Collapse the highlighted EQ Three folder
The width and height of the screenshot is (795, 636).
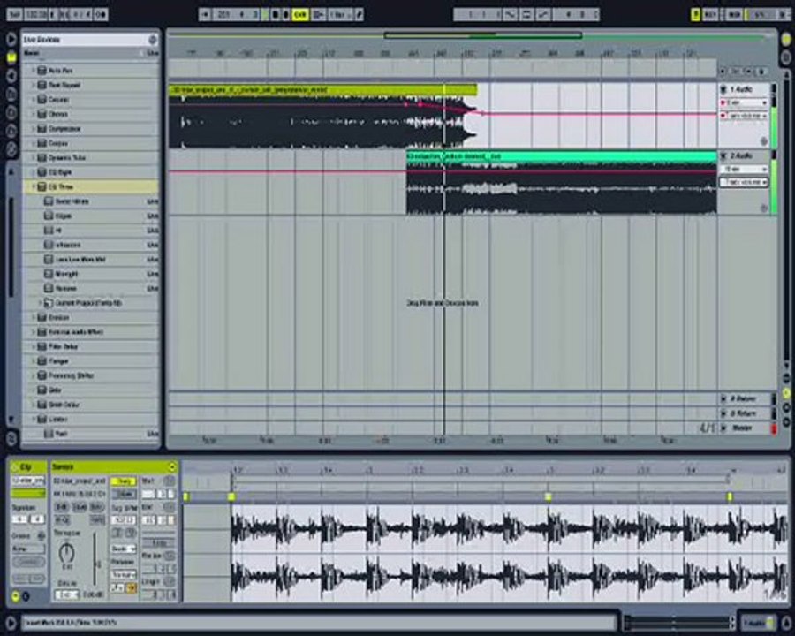click(x=34, y=186)
